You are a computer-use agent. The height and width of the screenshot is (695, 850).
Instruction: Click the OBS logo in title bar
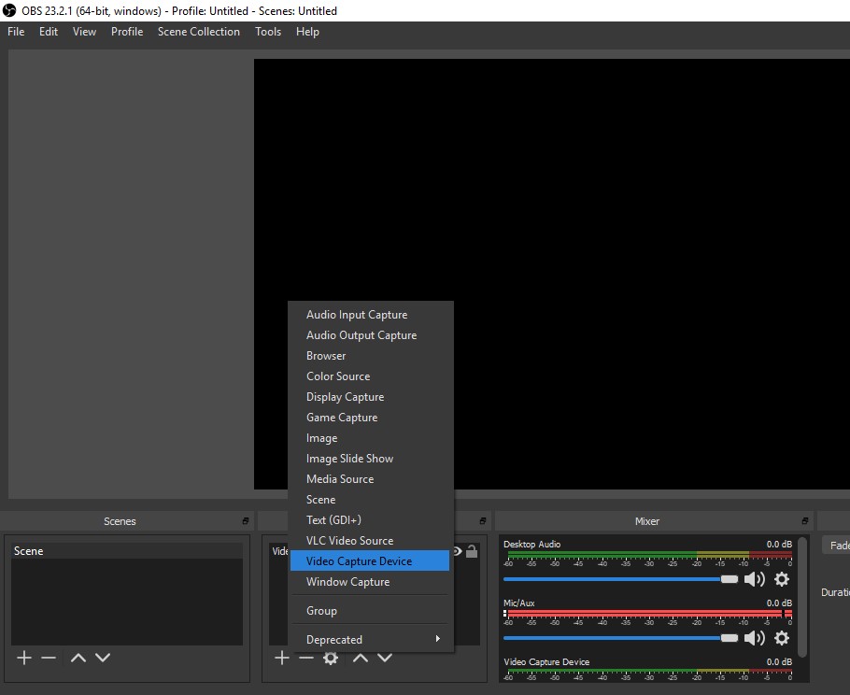coord(9,10)
